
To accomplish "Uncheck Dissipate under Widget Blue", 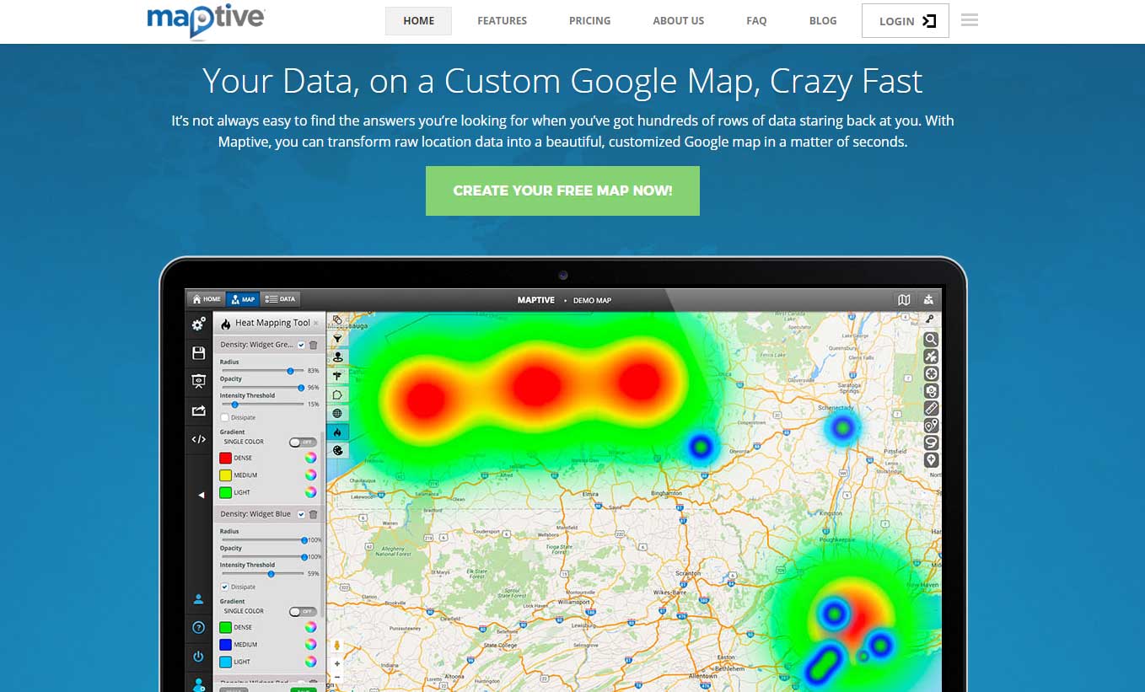I will pos(224,587).
